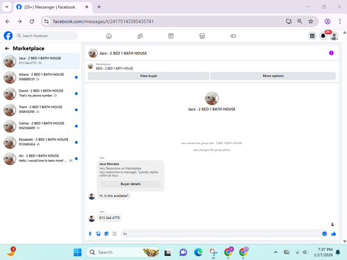Open Carina - 2 BED 1 BATH HOUSE conversation
Viewport: 347px width, 260px height.
[41, 126]
